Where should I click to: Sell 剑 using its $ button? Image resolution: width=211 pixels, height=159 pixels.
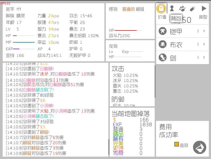pyautogui.click(x=204, y=57)
